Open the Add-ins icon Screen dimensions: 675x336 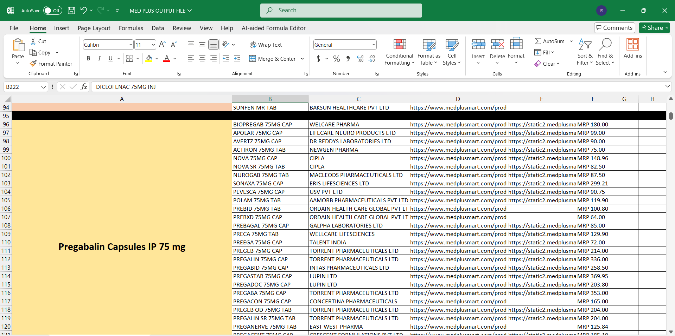632,48
